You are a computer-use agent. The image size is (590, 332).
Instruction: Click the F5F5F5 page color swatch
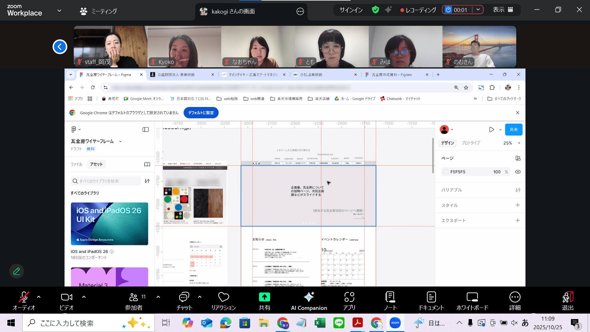click(x=446, y=172)
